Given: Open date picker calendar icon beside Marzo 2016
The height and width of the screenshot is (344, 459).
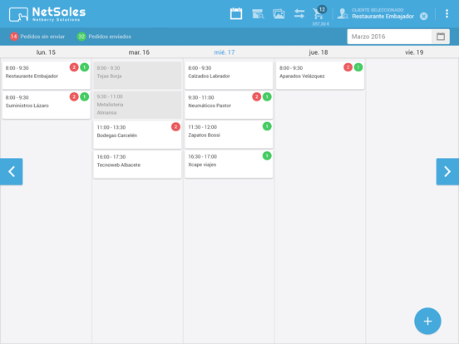Looking at the screenshot, I should point(441,37).
